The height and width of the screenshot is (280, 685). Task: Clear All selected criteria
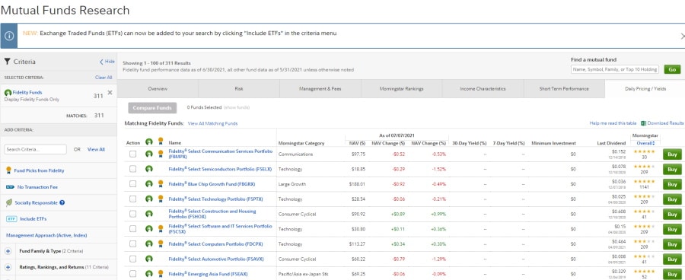(104, 78)
